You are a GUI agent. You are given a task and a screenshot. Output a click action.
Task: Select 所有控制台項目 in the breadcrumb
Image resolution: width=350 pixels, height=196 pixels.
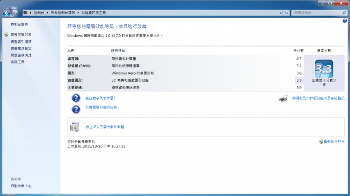pyautogui.click(x=63, y=13)
